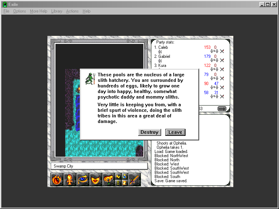Select party member 3. Kura

coord(160,65)
